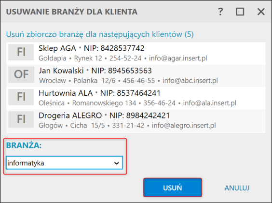This screenshot has height=203, width=272.
Task: Open the informatyka combo box
Action: pyautogui.click(x=64, y=163)
